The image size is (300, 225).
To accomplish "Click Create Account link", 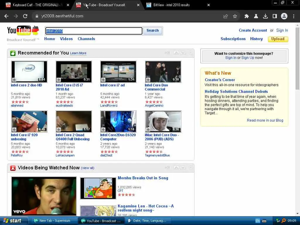I will pos(253,30).
